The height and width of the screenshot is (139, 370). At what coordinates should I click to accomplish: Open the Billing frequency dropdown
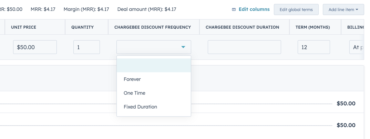click(357, 47)
